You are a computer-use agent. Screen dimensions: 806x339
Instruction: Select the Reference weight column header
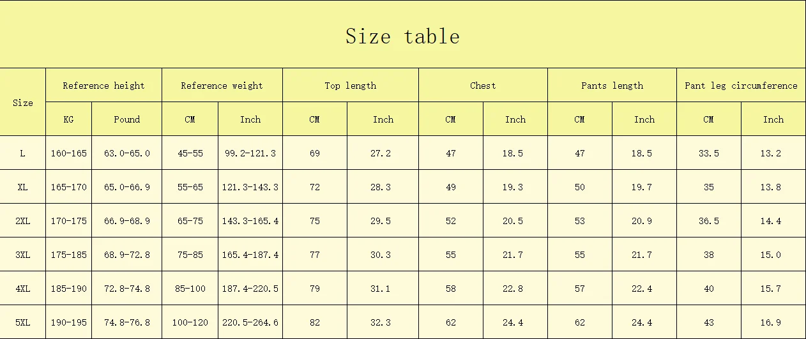pyautogui.click(x=222, y=86)
